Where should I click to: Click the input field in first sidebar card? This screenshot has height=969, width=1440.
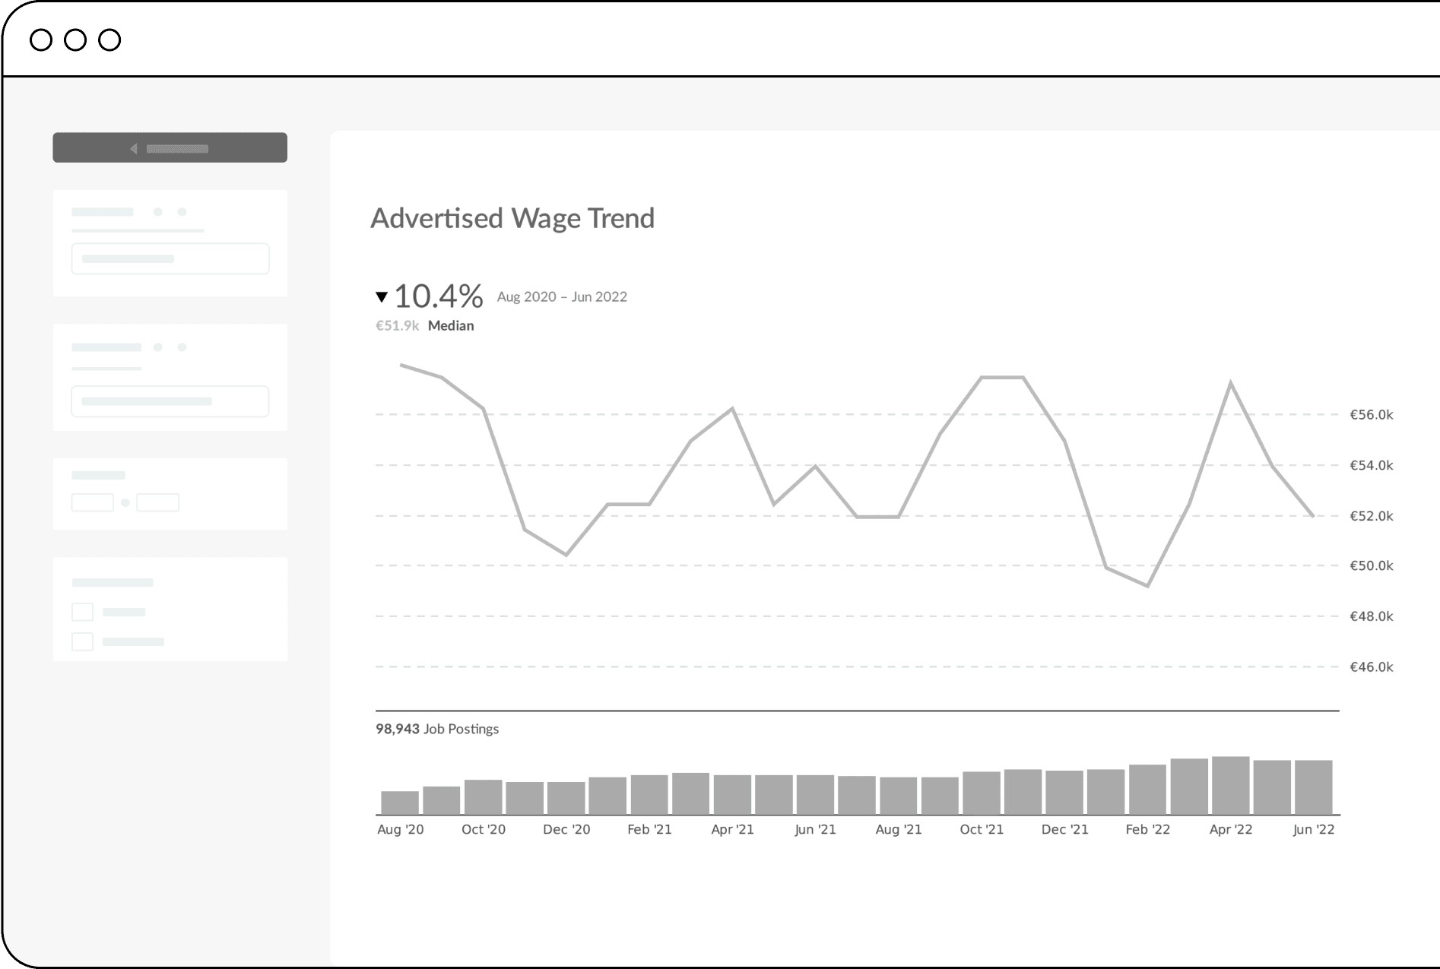point(170,258)
